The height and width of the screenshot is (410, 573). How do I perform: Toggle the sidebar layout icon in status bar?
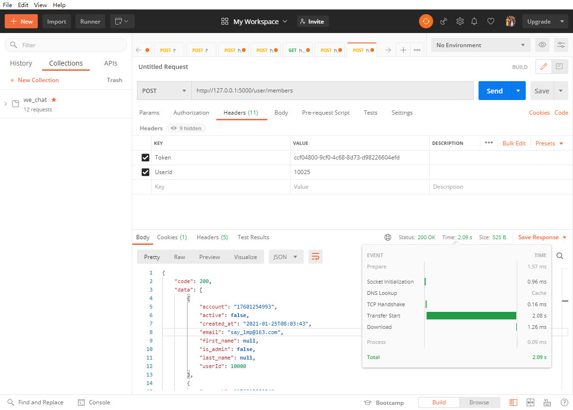(513, 402)
